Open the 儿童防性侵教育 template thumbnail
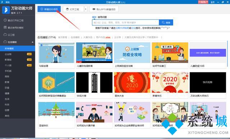 [94, 53]
